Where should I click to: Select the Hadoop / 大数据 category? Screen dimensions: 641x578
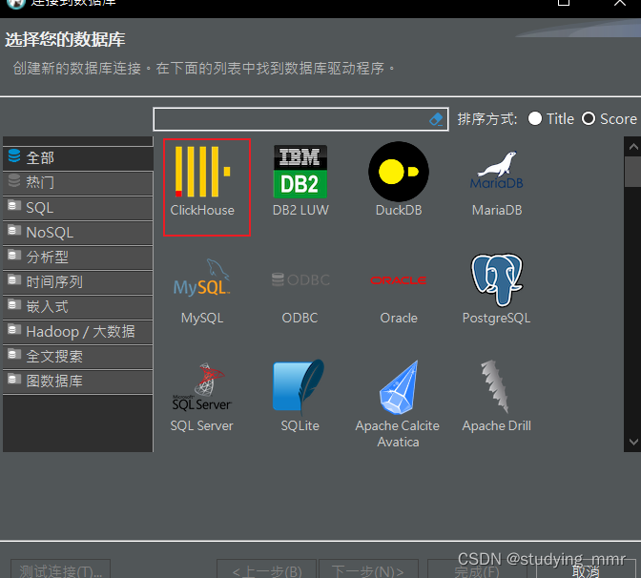click(x=77, y=332)
